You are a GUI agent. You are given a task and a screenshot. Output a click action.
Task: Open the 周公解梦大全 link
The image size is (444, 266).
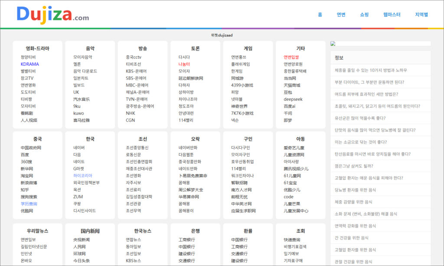(x=191, y=190)
